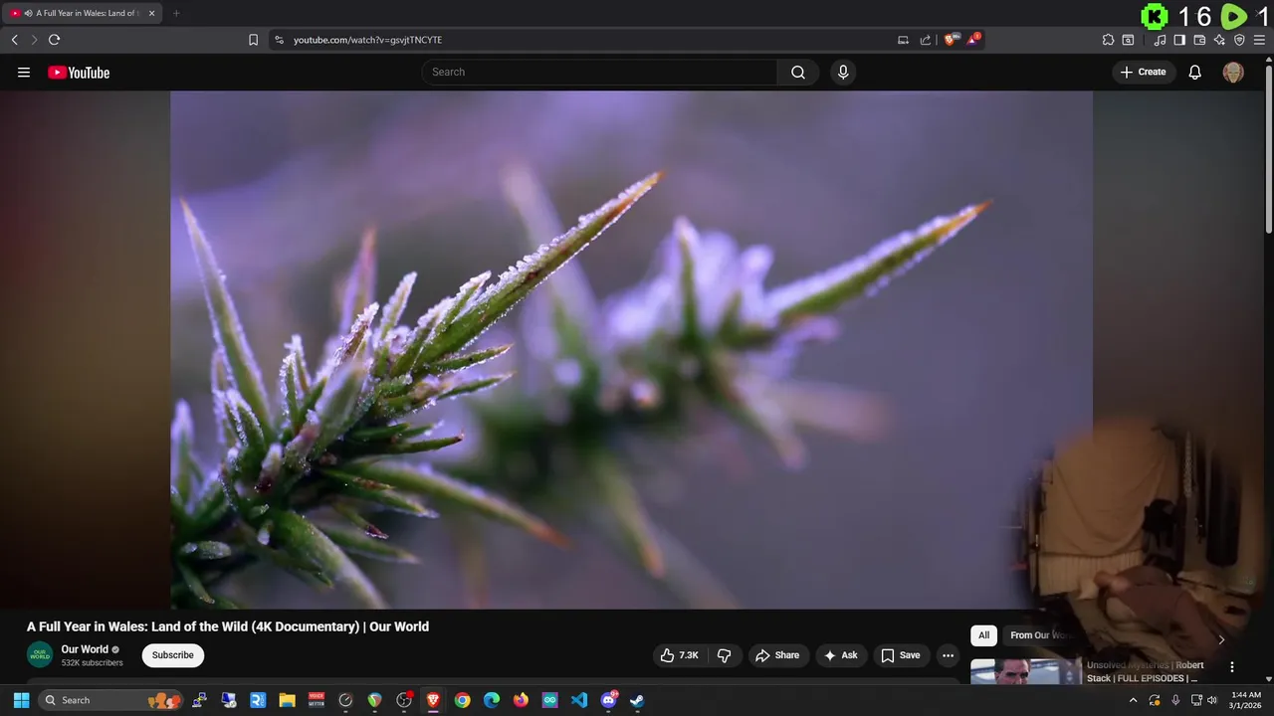Select the A Full Year in Wales tab
1274x716 pixels.
82,13
